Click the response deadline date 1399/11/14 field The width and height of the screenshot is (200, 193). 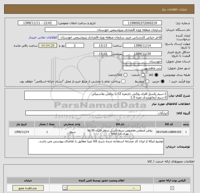(x=142, y=45)
